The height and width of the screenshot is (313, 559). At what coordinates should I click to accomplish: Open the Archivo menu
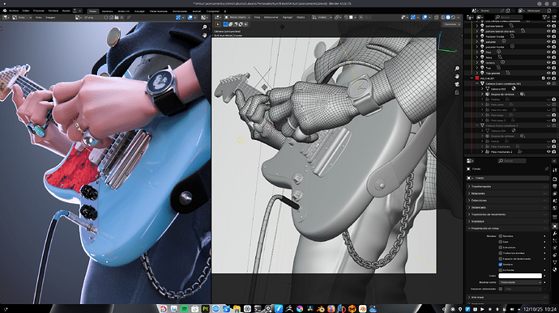(x=14, y=11)
